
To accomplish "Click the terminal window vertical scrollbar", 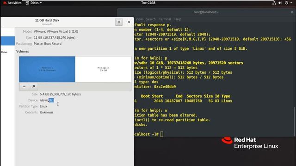I will (x=294, y=121).
